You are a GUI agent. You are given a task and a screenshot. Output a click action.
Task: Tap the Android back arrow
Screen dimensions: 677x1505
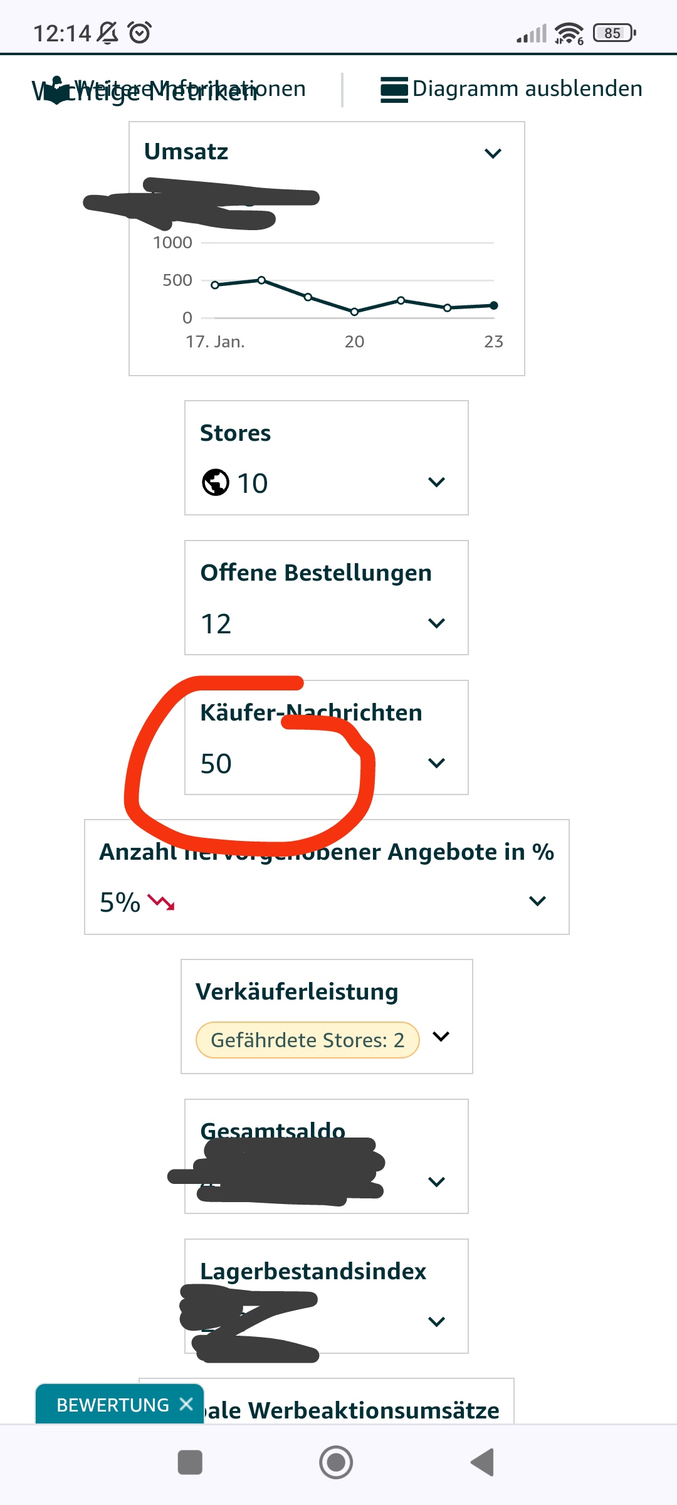[483, 1462]
